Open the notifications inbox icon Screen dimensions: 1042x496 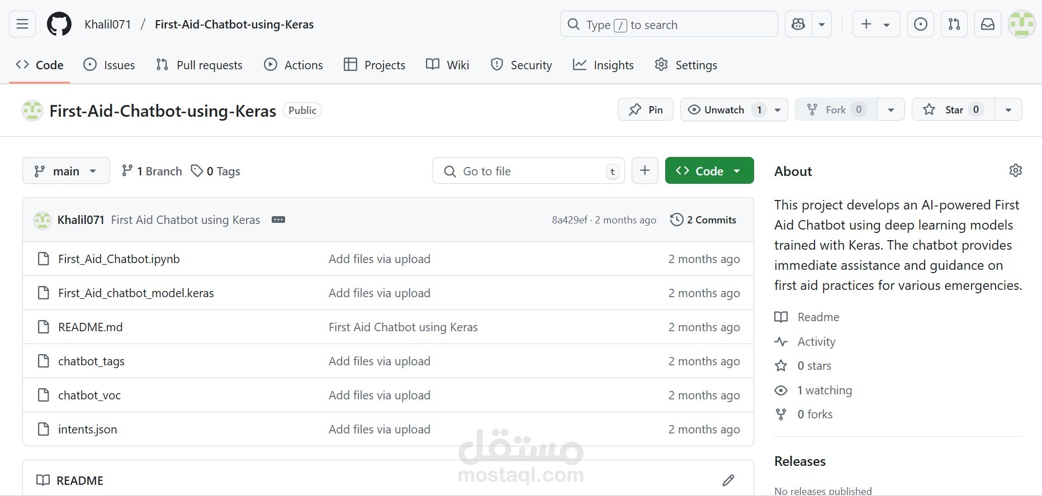click(x=988, y=24)
